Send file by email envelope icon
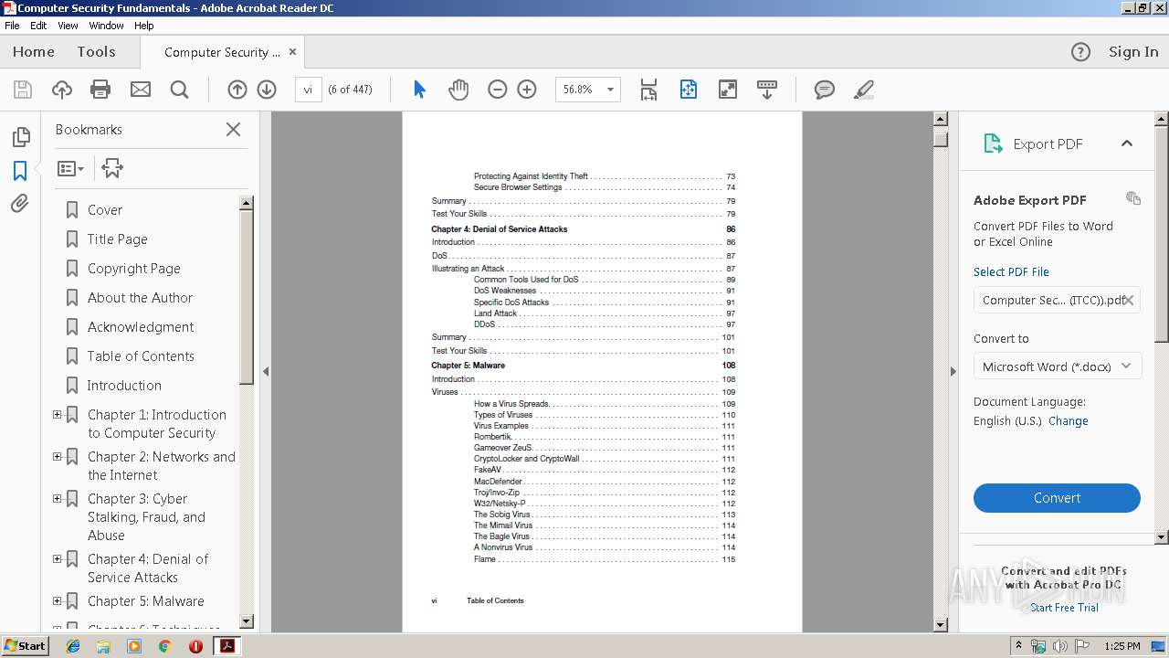 coord(141,90)
